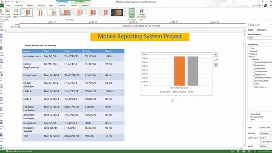
Task: Check the Regular Work field
Action: [x=254, y=75]
